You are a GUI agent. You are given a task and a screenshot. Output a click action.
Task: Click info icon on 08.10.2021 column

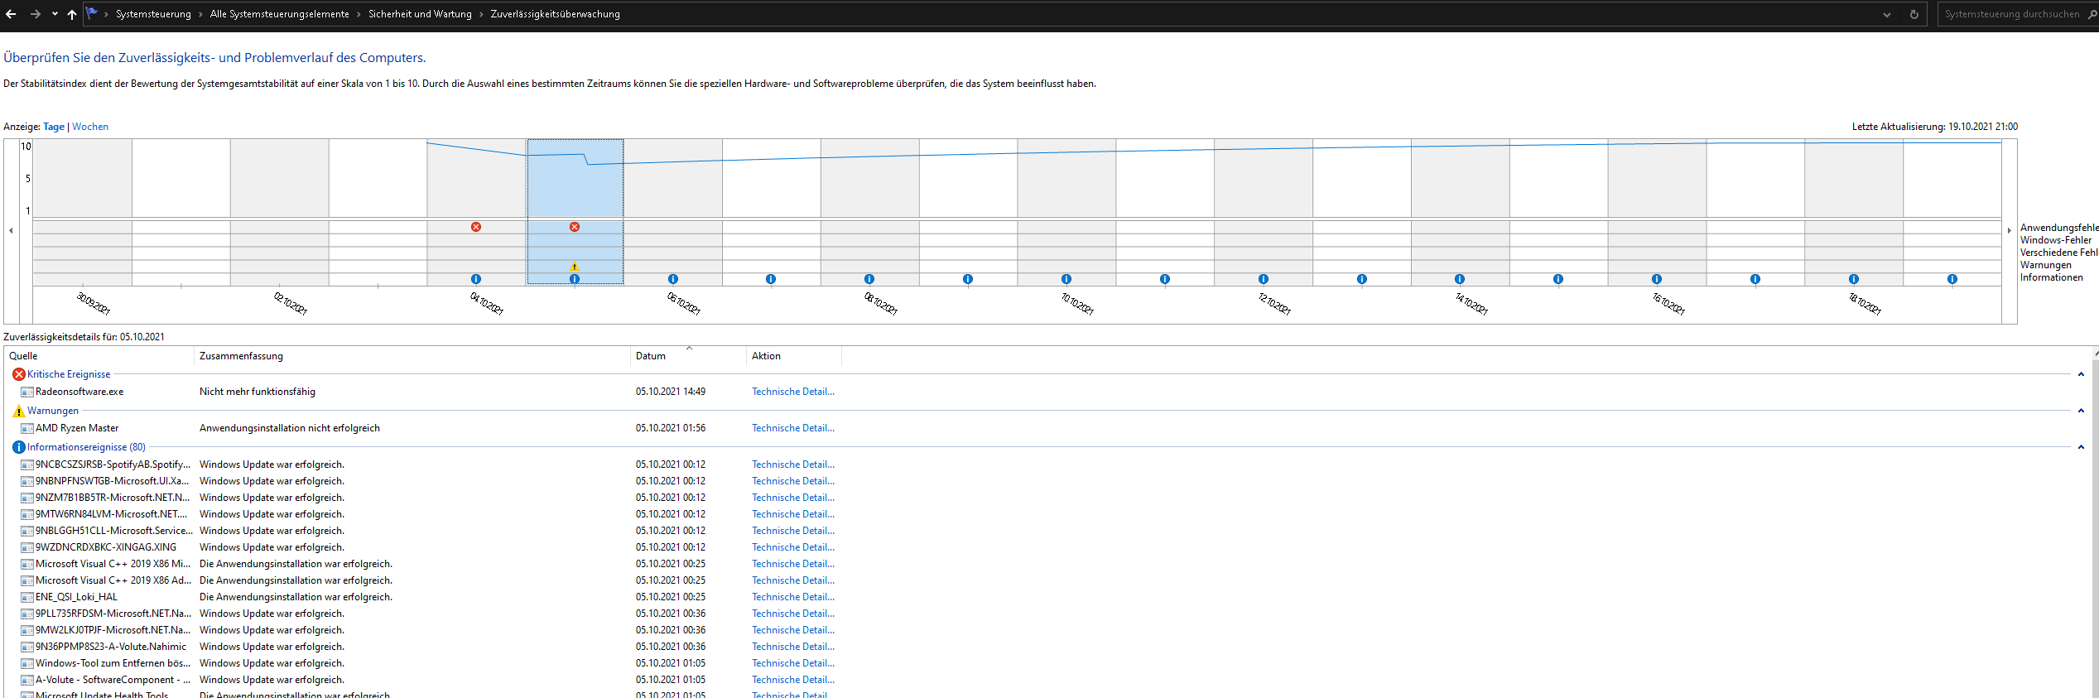pyautogui.click(x=869, y=279)
